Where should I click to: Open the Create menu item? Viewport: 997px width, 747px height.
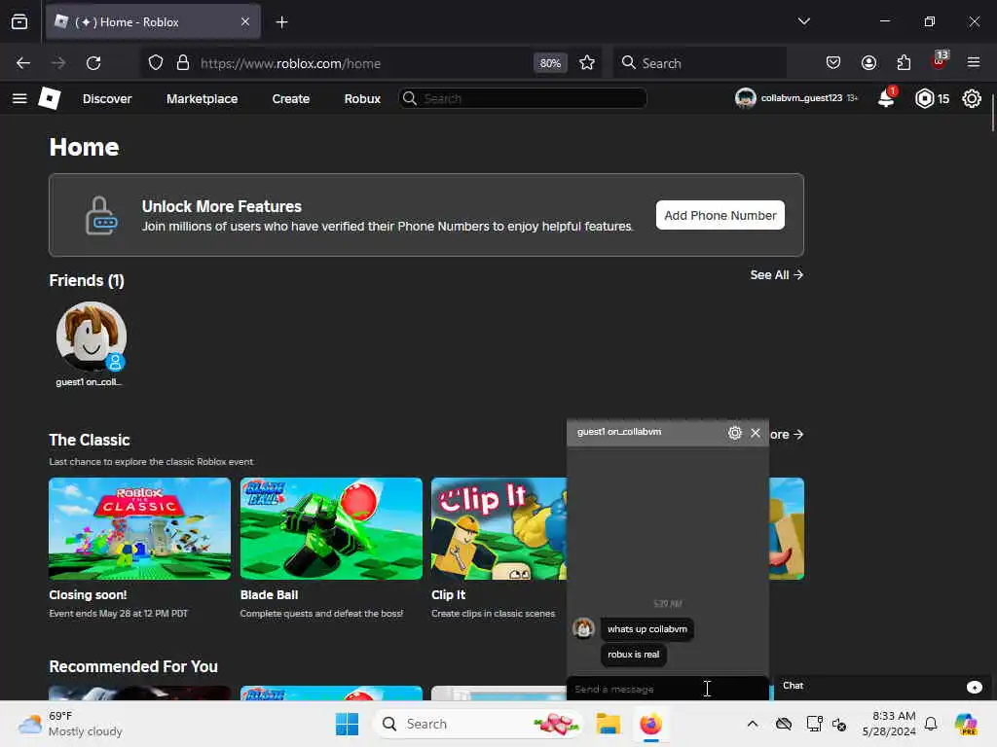click(x=290, y=99)
